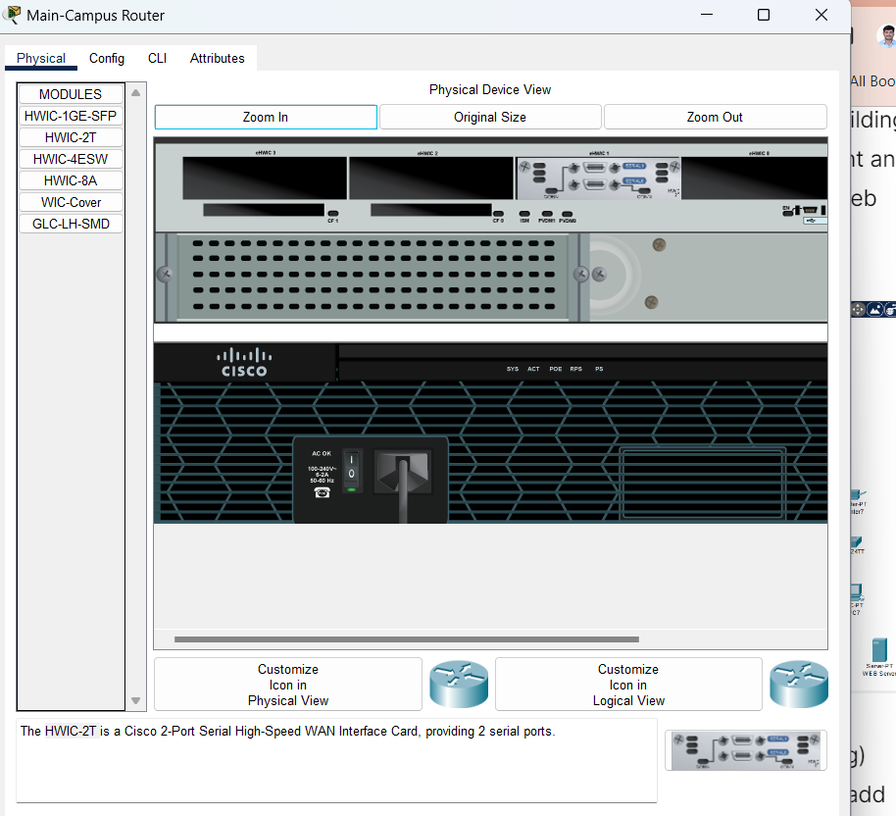Viewport: 896px width, 816px height.
Task: Click the Packet Tracer window title icon
Action: pos(12,15)
